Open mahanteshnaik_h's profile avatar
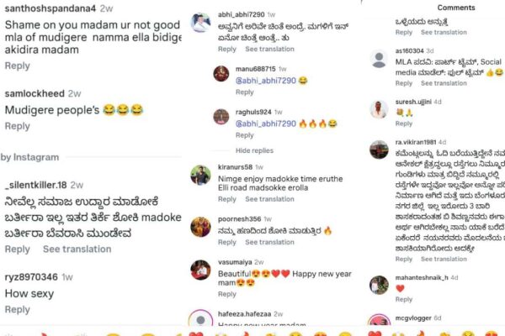Screen dimensions: 505x336 point(379,286)
